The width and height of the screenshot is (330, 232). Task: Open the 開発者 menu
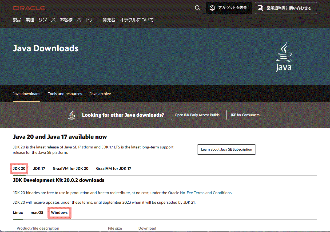[x=109, y=20]
